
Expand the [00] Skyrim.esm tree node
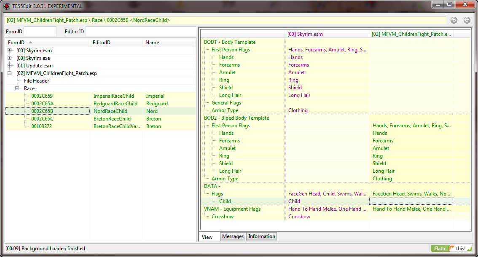click(x=10, y=51)
